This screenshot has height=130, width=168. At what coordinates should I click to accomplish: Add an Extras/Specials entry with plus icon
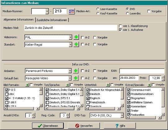[x=149, y=85]
